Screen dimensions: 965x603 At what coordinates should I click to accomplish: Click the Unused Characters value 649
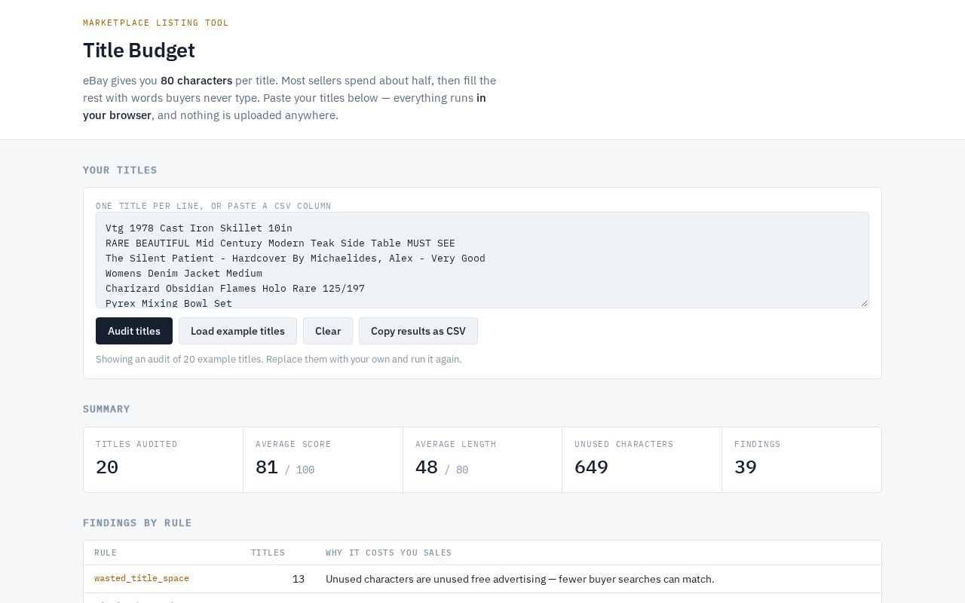point(591,467)
